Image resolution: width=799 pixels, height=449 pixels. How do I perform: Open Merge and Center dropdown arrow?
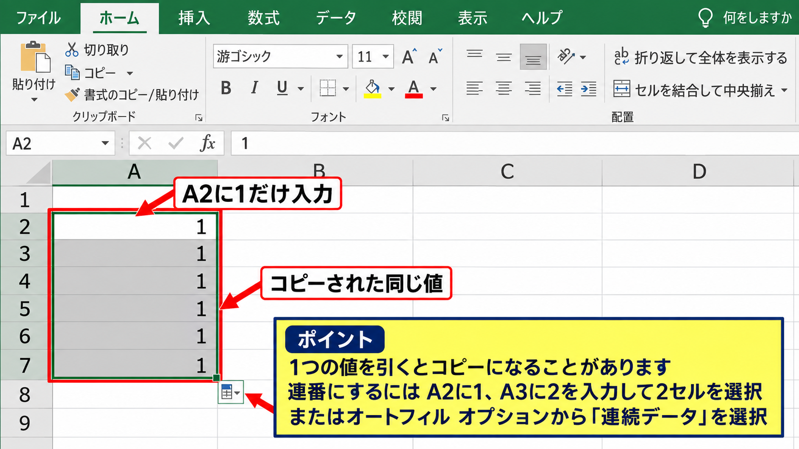(x=784, y=90)
